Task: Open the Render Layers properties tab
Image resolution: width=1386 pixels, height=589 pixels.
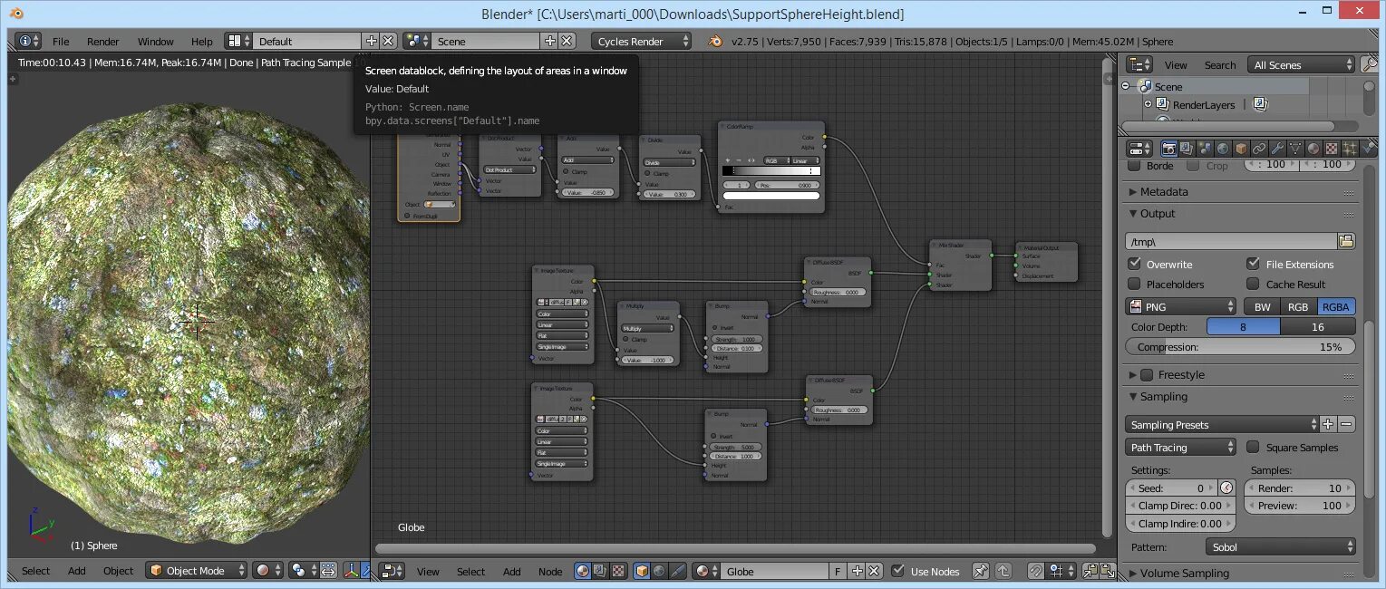Action: coord(1187,148)
